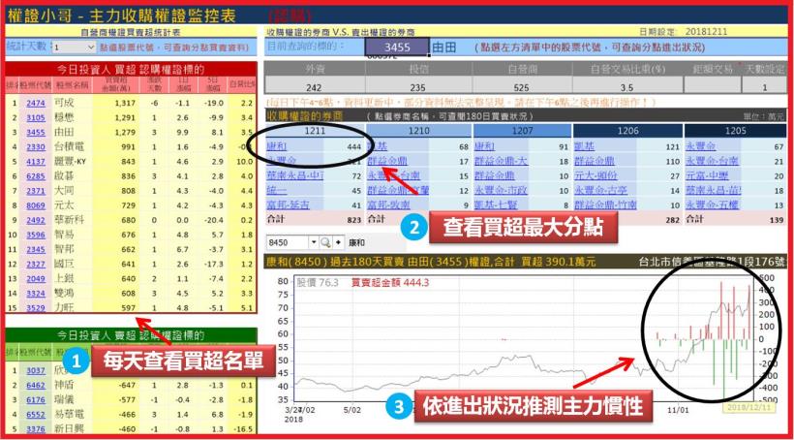Open stock code 2492 華新科 link
Image resolution: width=794 pixels, height=440 pixels.
pyautogui.click(x=36, y=221)
